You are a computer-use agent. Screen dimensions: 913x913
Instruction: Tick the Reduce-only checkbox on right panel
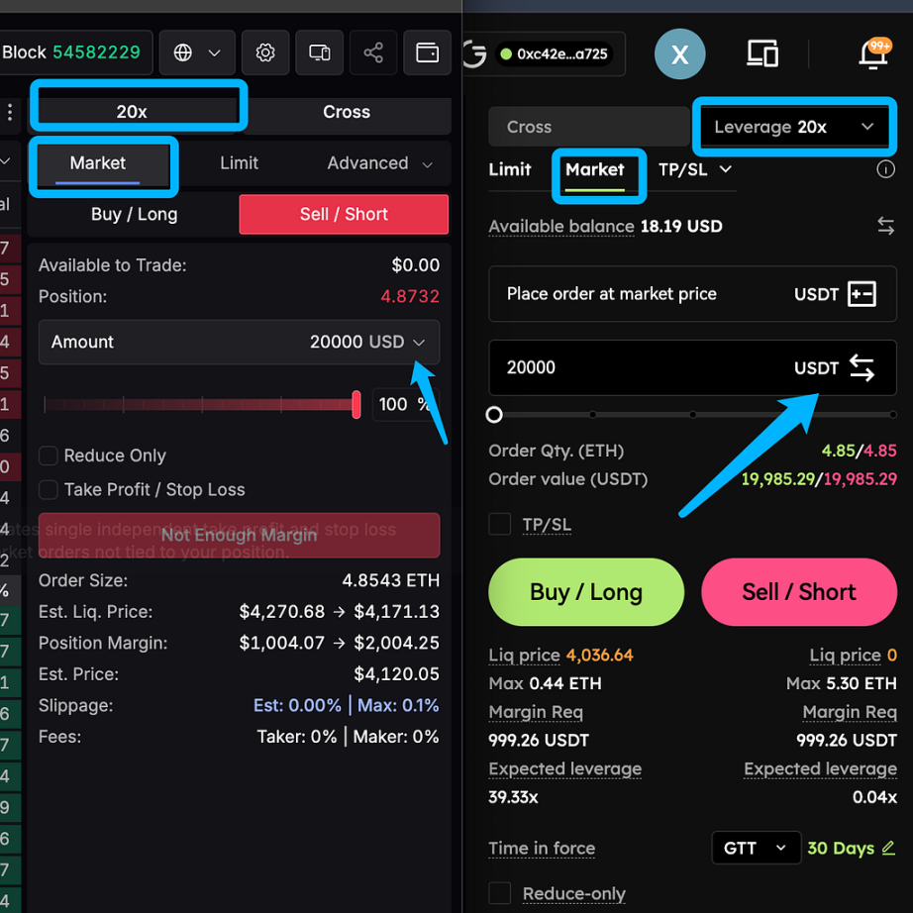pos(500,893)
